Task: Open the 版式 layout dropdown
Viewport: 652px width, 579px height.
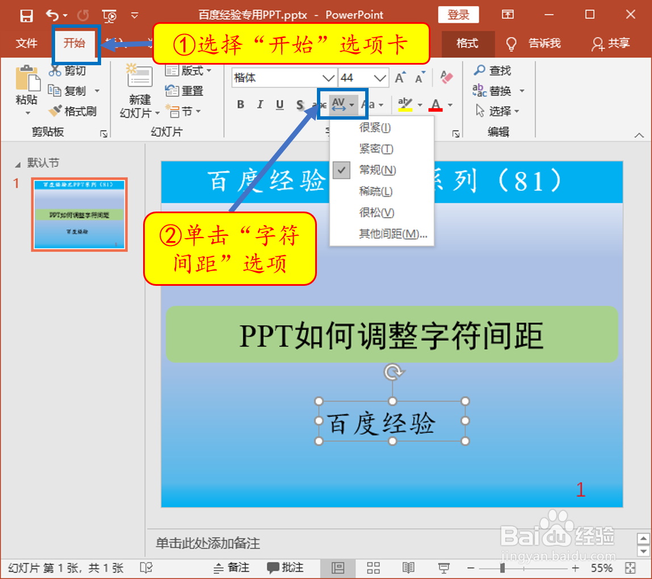Action: click(x=188, y=70)
